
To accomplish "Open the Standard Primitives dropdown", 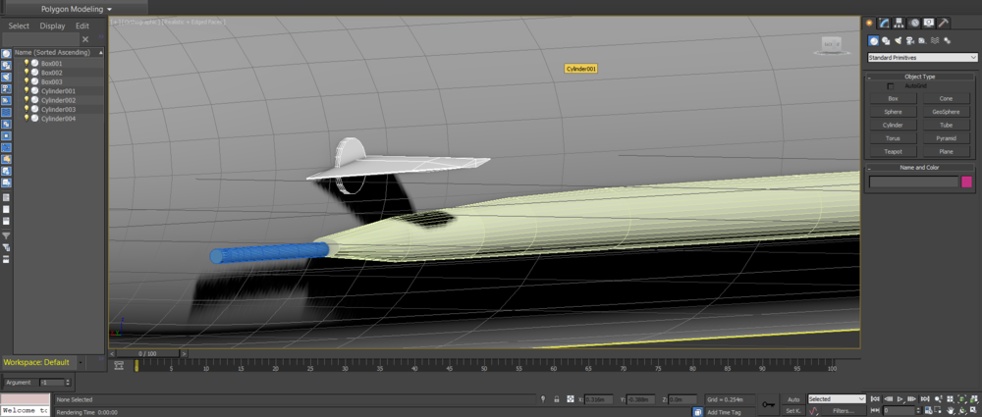I will click(x=921, y=58).
